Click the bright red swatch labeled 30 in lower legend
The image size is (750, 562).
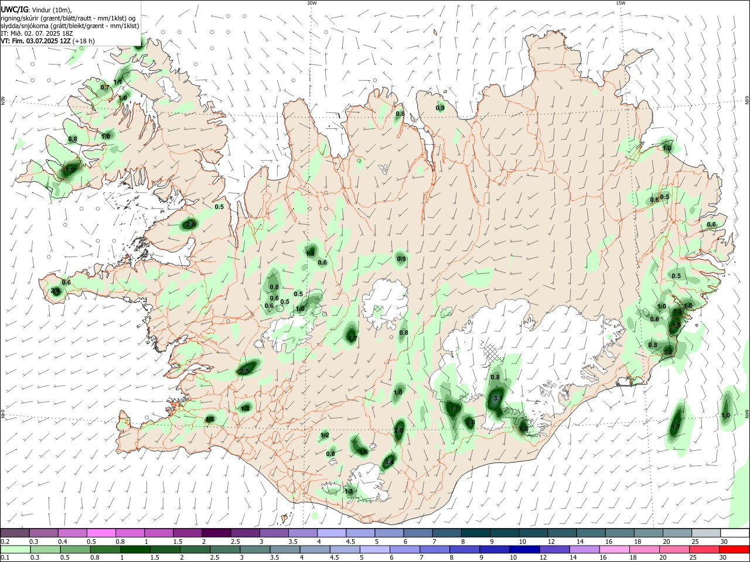(x=734, y=549)
